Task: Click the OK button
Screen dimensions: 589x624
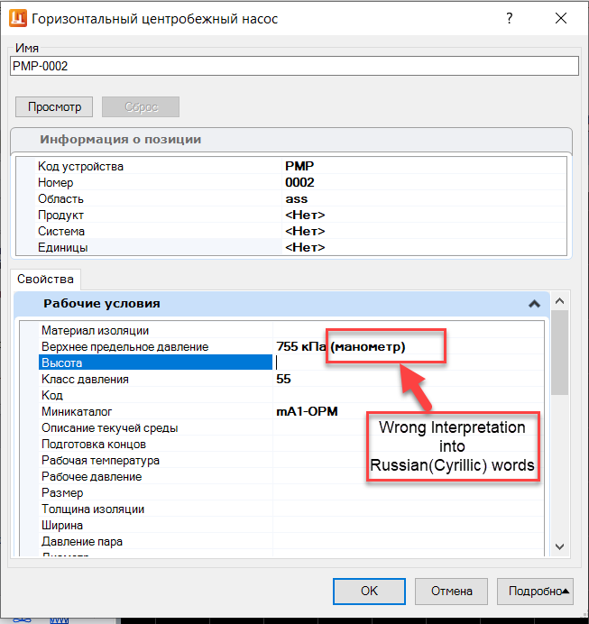Action: click(369, 591)
